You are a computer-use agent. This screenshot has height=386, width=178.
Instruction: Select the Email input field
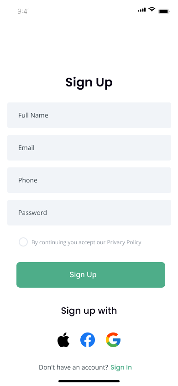tap(89, 148)
